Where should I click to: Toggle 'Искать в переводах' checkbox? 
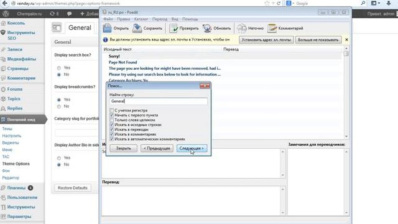[112, 129]
